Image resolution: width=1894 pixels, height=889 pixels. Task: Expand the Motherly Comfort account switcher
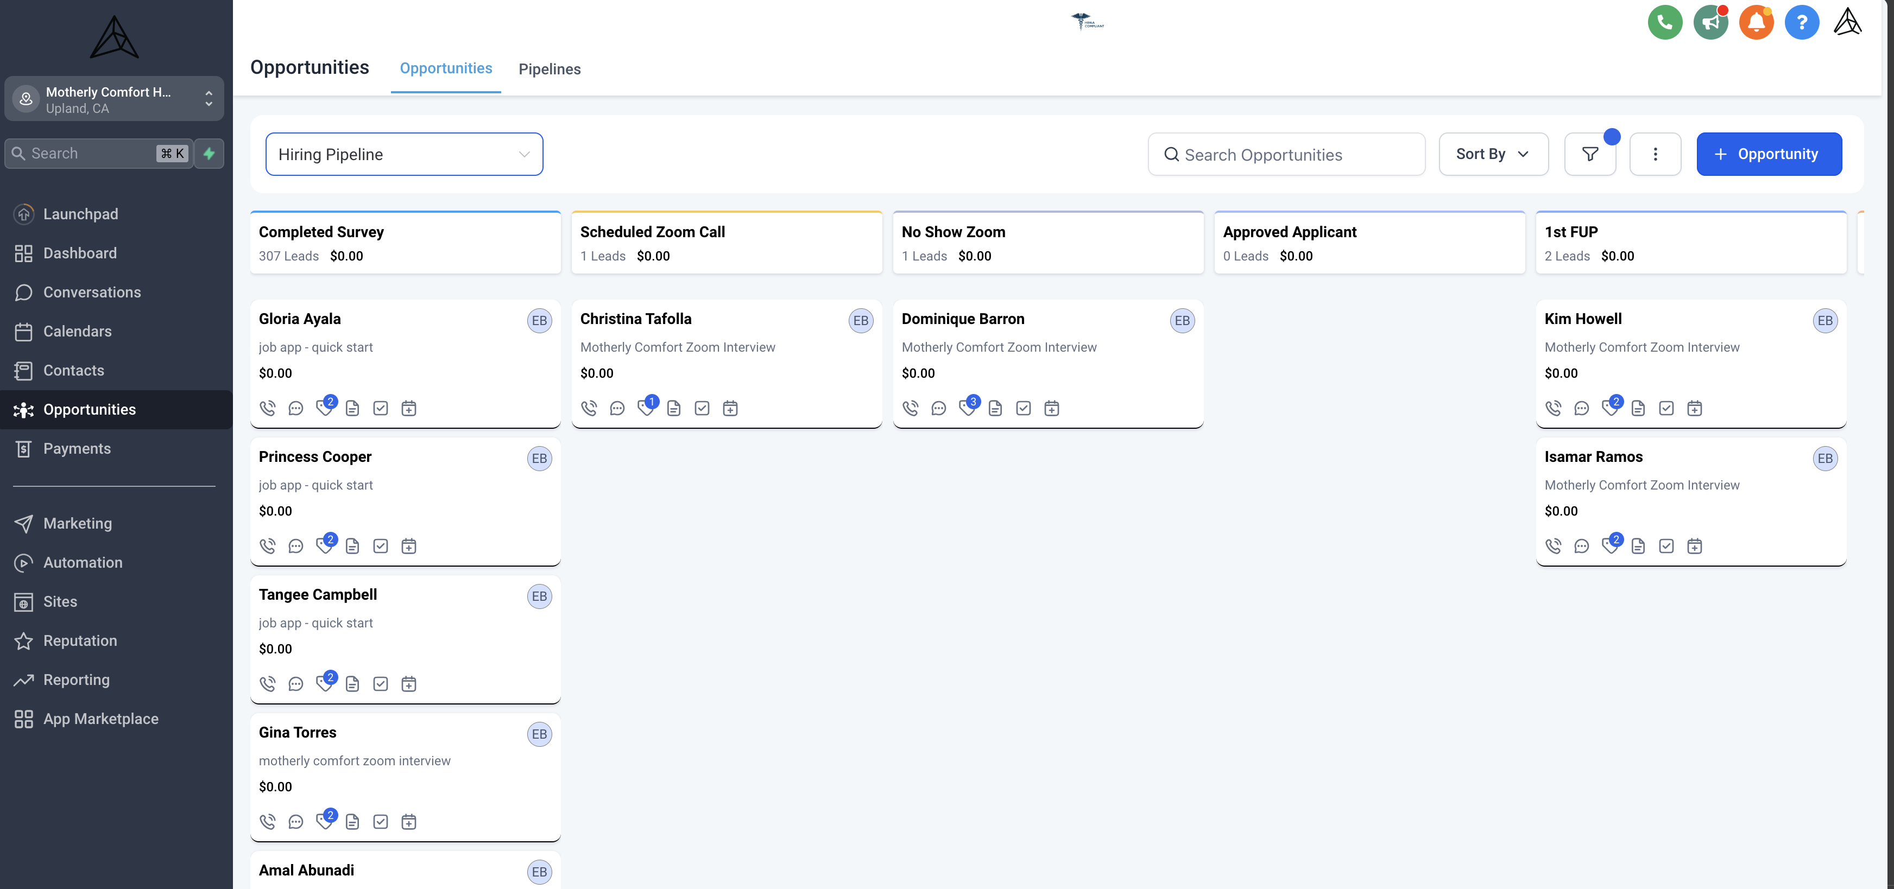point(114,99)
